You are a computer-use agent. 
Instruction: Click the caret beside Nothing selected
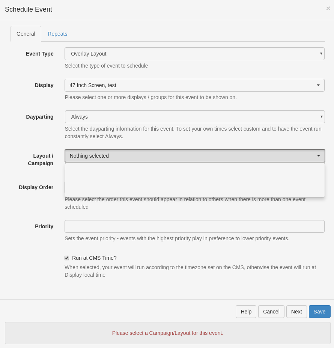click(x=319, y=156)
